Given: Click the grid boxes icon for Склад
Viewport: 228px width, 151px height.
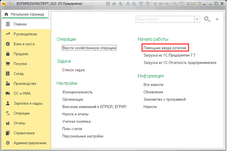Looking at the screenshot, I should tap(8, 73).
